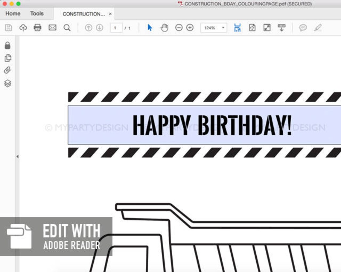Image resolution: width=341 pixels, height=272 pixels.
Task: Switch to the Tools tab
Action: 37,13
